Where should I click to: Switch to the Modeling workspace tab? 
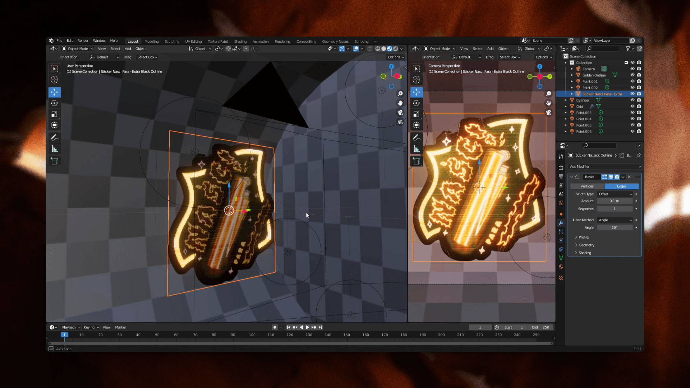coord(151,41)
